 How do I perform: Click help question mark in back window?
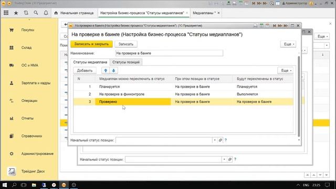pos(235,159)
